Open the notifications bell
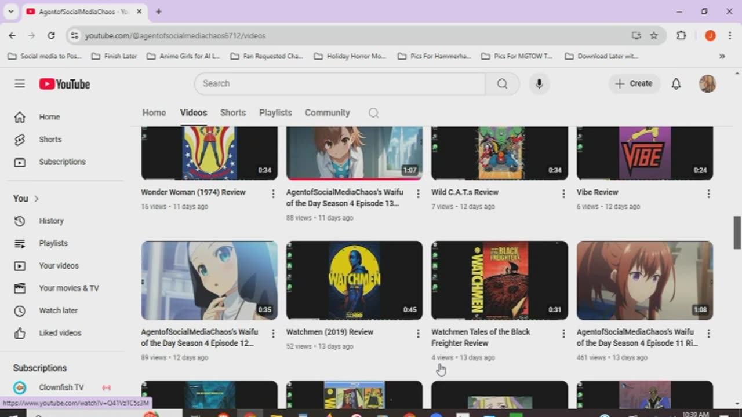Image resolution: width=742 pixels, height=417 pixels. [x=676, y=84]
